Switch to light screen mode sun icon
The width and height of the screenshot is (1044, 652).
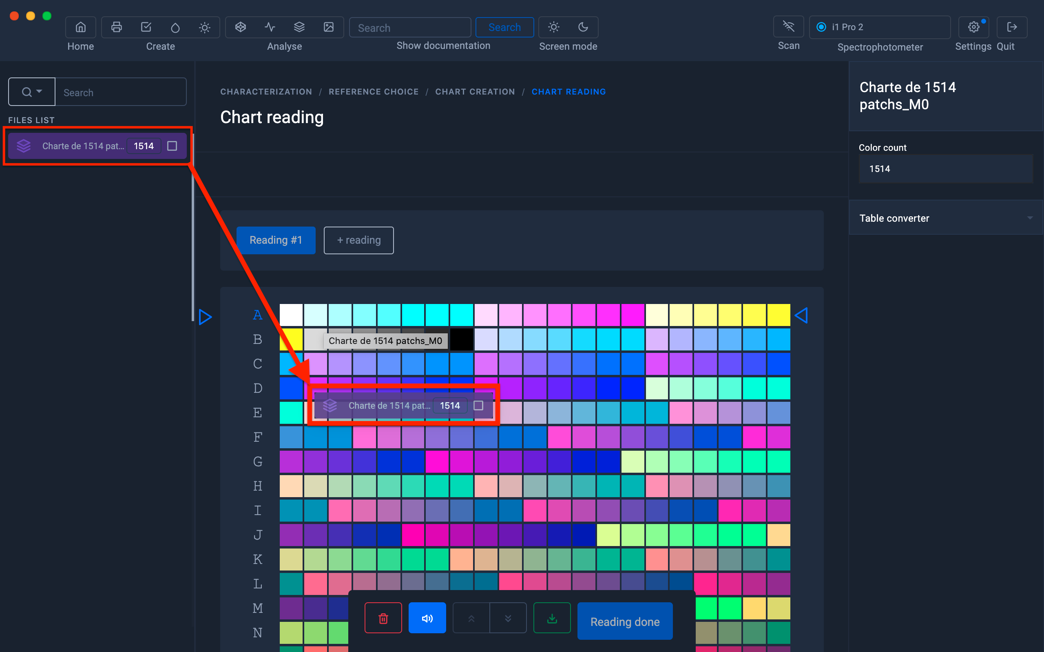[x=554, y=27]
